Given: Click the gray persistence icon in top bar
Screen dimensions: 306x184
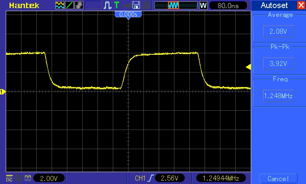Looking at the screenshot, I should point(79,5).
